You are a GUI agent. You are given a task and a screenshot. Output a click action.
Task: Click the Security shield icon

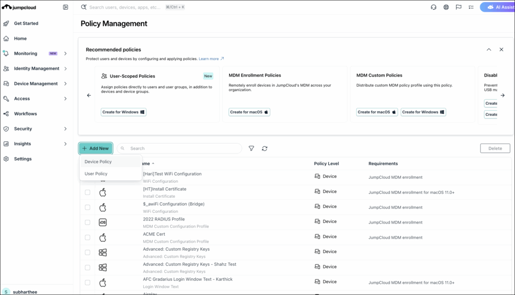click(x=6, y=128)
